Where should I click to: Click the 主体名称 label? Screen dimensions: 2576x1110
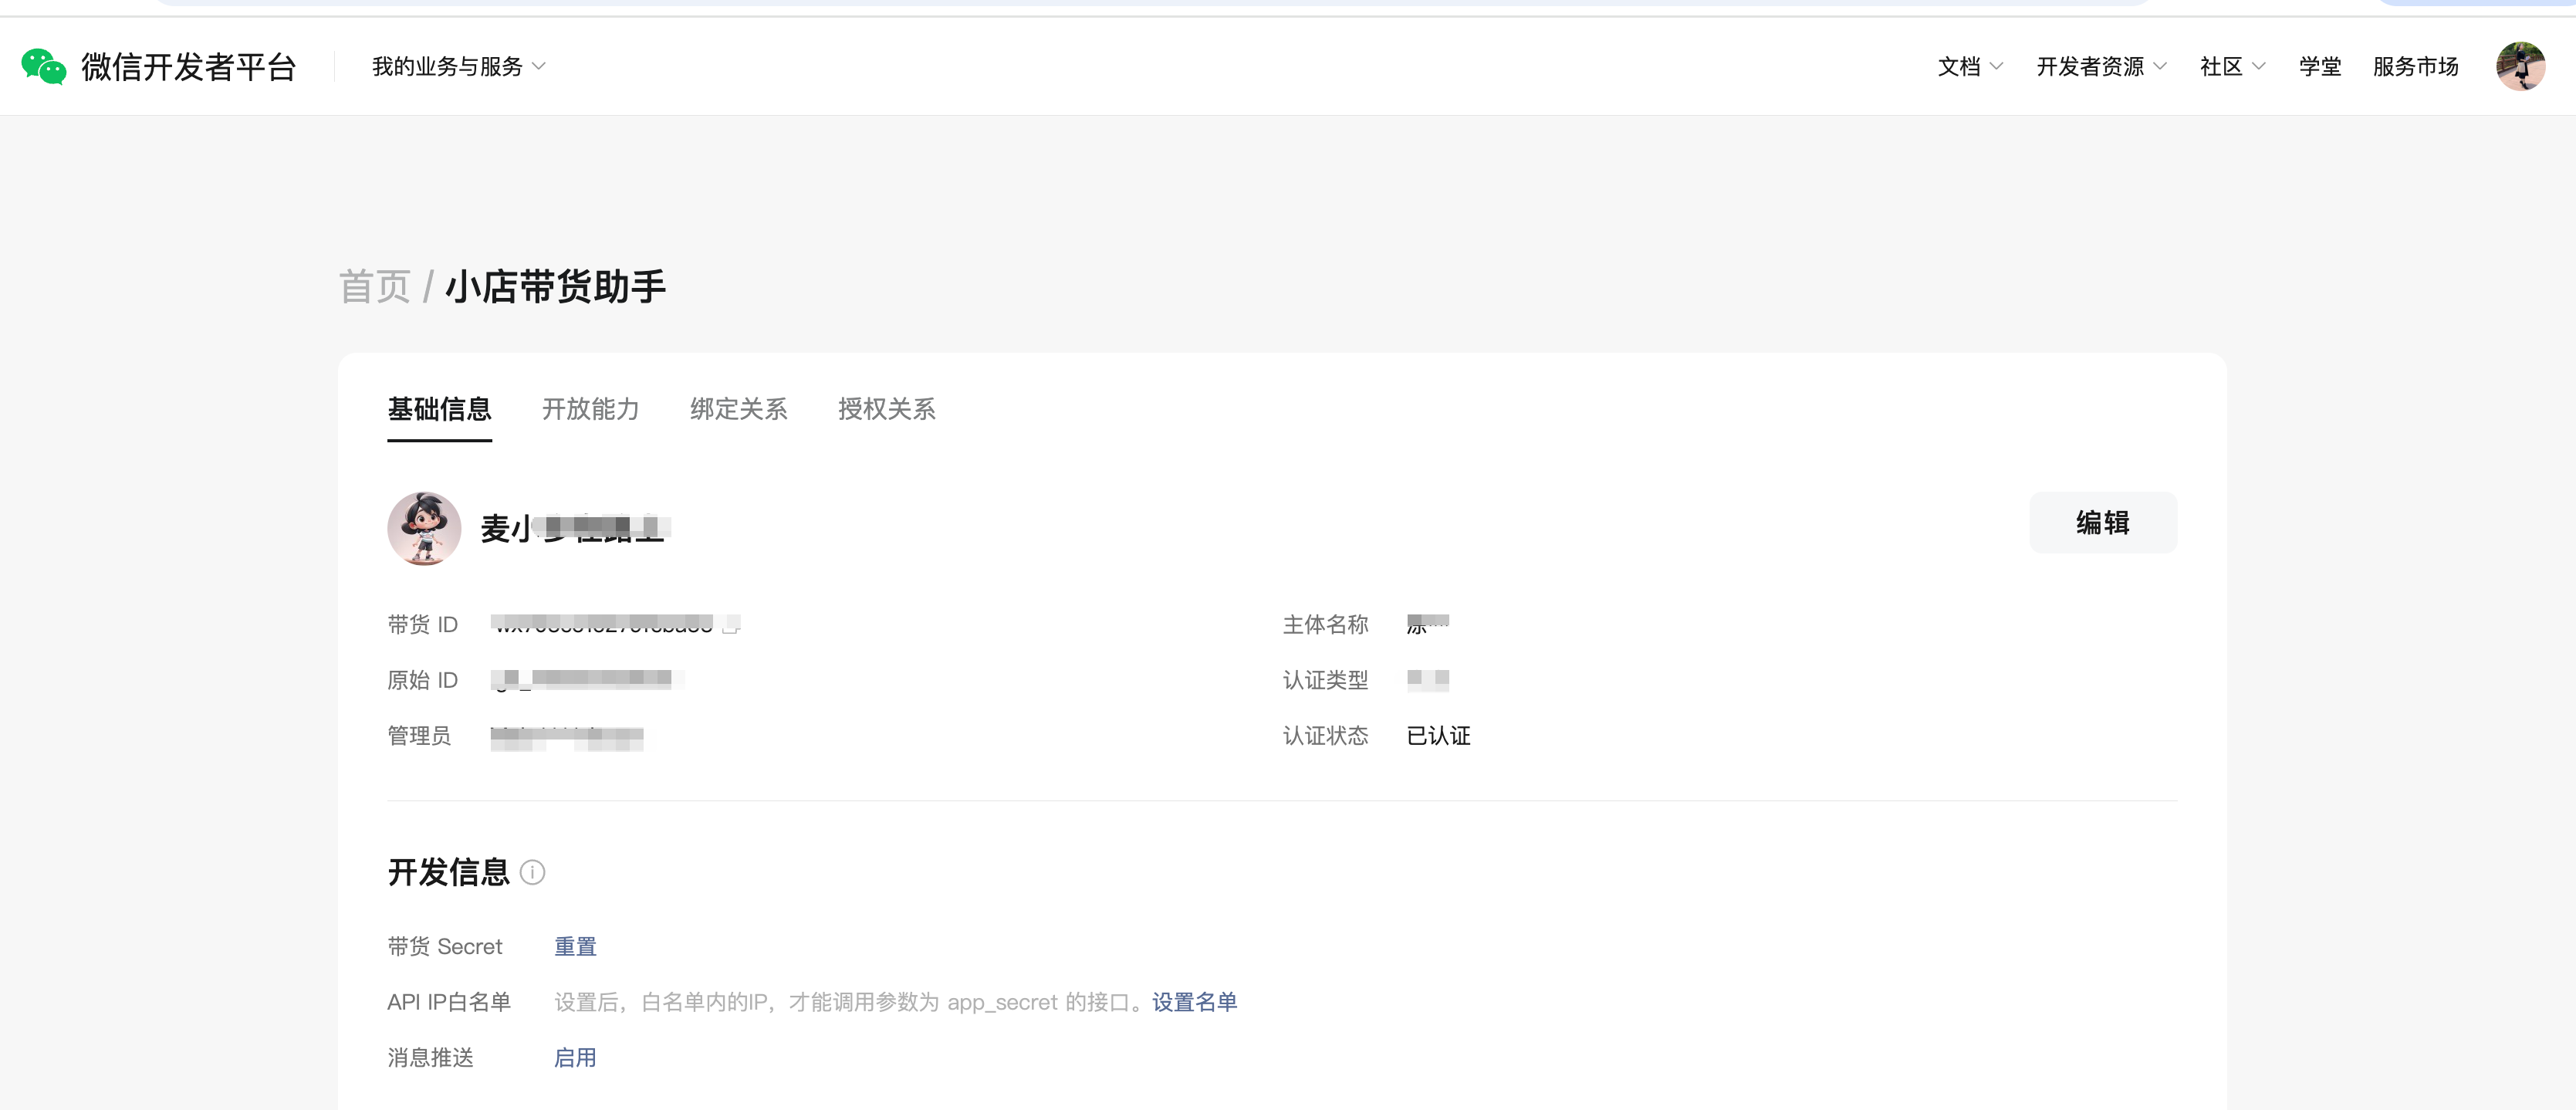pyautogui.click(x=1325, y=625)
